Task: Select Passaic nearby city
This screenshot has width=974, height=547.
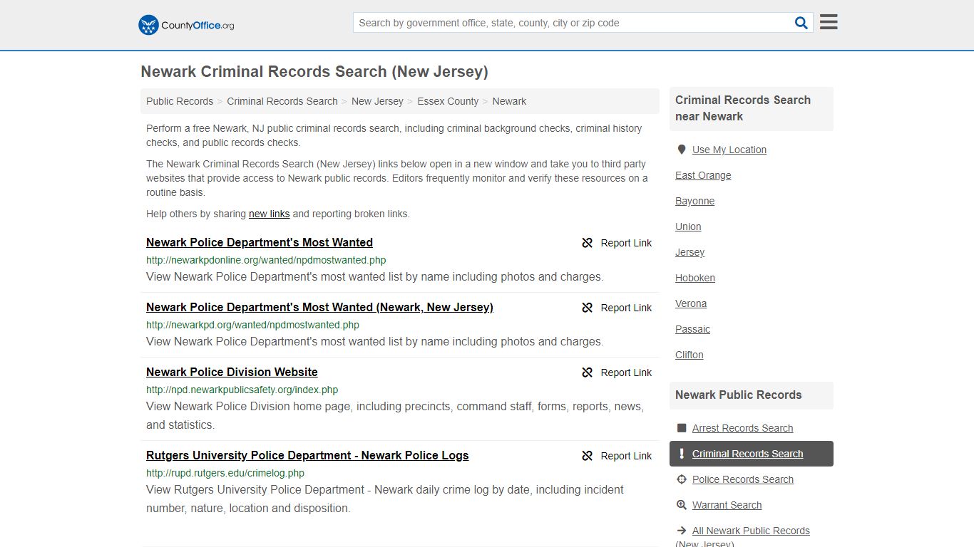Action: coord(692,329)
